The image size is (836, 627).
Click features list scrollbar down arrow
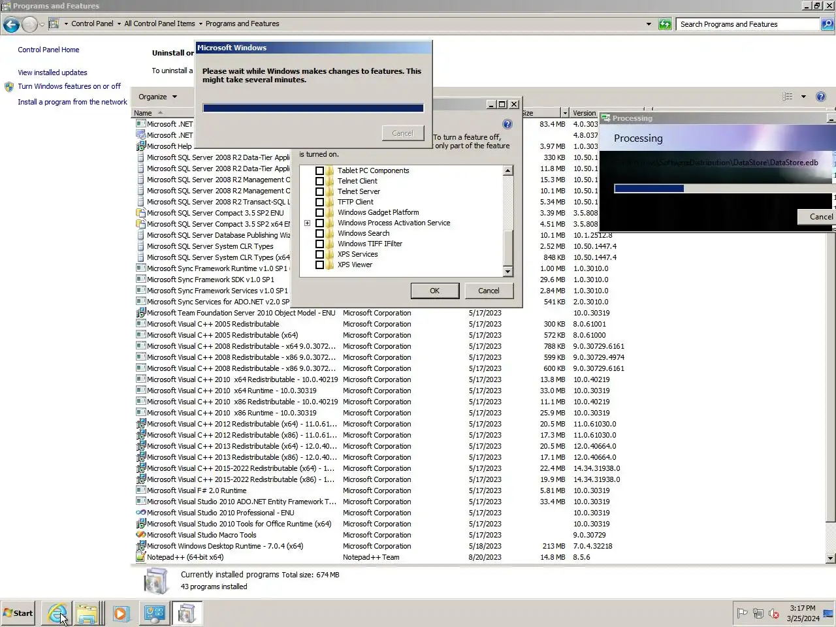click(x=508, y=271)
